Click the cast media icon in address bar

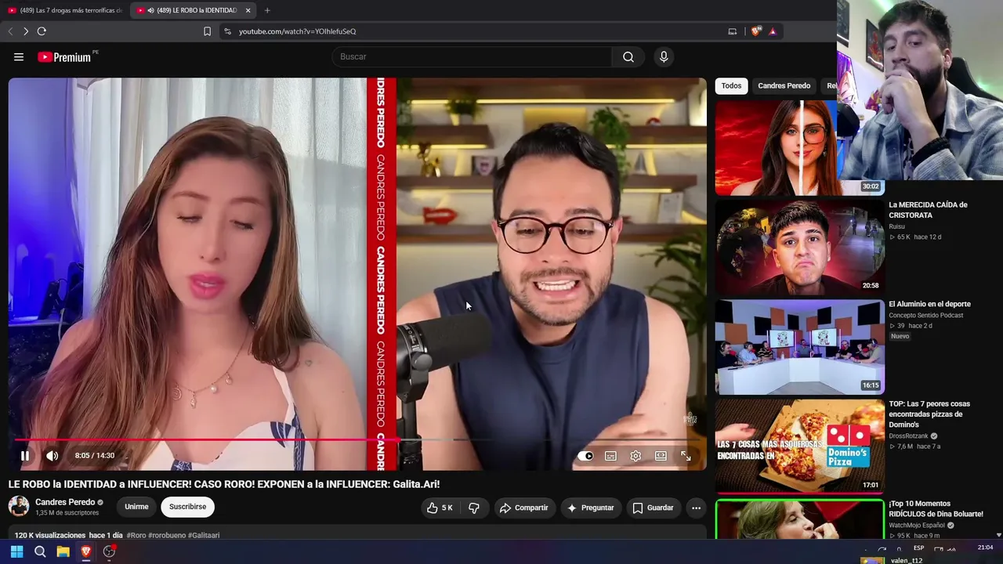tap(733, 31)
